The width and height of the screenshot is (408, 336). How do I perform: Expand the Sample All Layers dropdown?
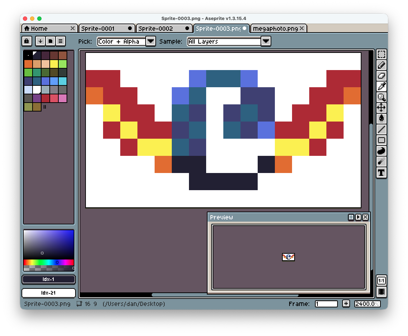pyautogui.click(x=266, y=41)
